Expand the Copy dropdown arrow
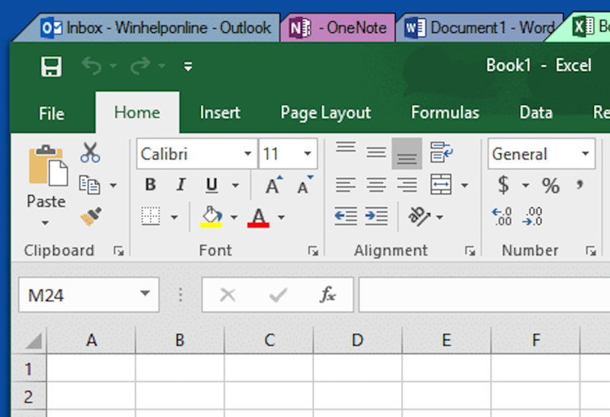 click(113, 185)
